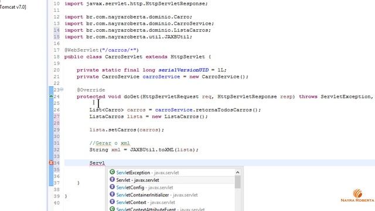The width and height of the screenshot is (375, 211).
Task: Click line number 40 in the gutter
Action: coord(56,203)
